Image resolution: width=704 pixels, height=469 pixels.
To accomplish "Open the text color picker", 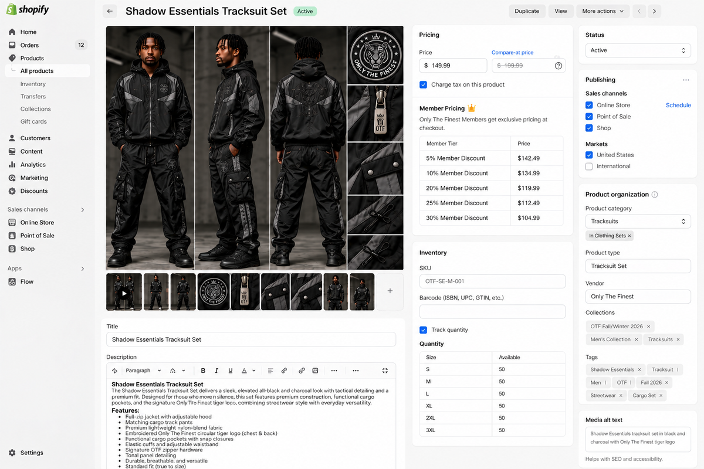I will point(249,371).
